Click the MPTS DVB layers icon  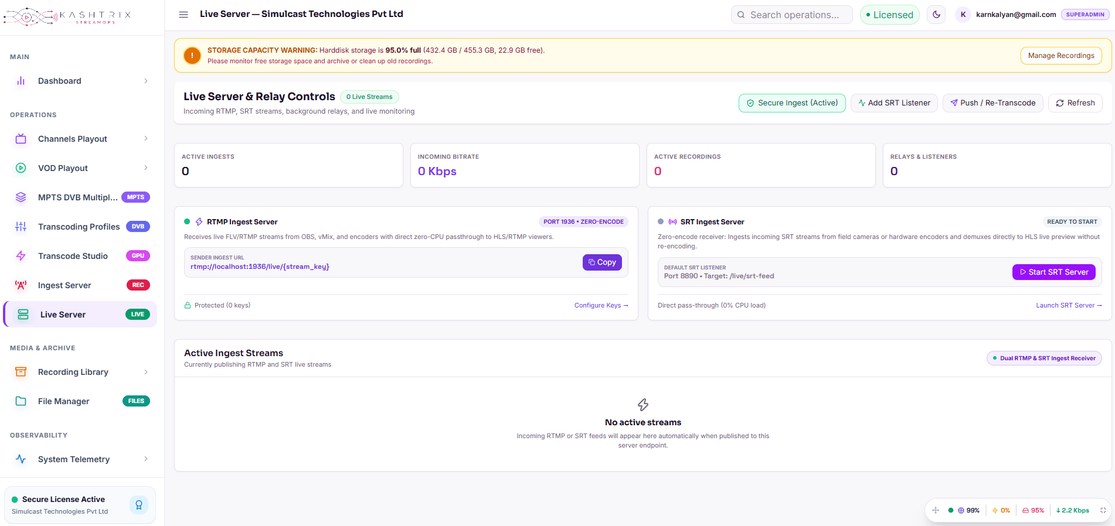tap(21, 197)
